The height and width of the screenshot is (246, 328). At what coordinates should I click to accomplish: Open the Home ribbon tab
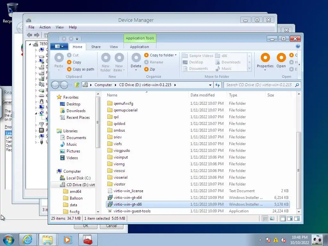tap(78, 47)
